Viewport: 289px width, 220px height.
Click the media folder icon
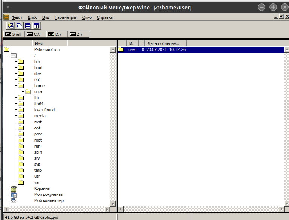(x=21, y=116)
